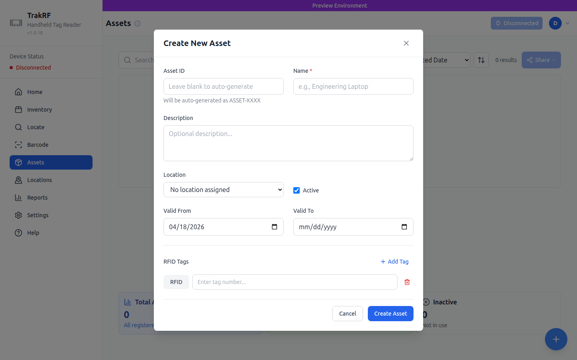The image size is (577, 360).
Task: Open Settings with the gear icon
Action: pos(18,215)
